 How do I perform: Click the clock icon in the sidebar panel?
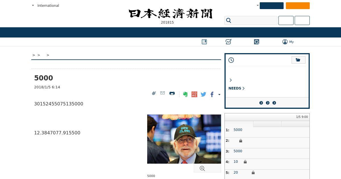click(231, 60)
